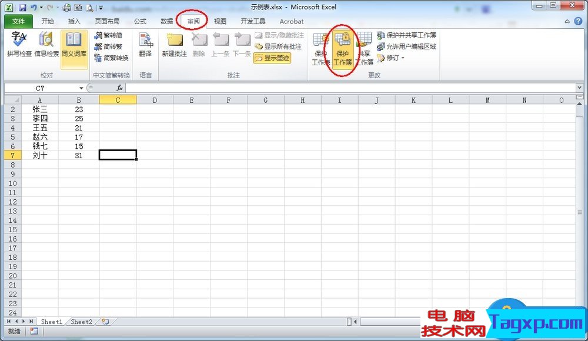Add a comment with 新建批注
588x341 pixels.
(175, 44)
